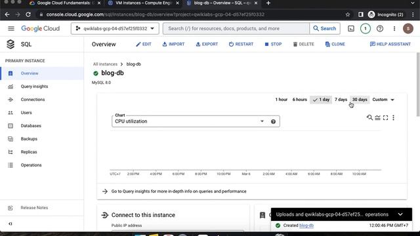Click the CLONE button
420x236 pixels.
(x=335, y=44)
